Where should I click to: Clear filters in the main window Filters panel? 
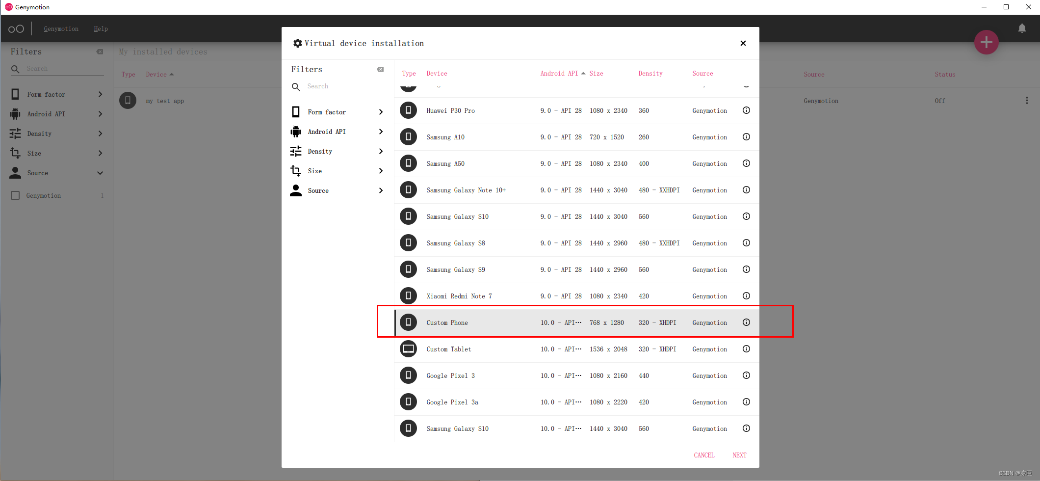[100, 52]
